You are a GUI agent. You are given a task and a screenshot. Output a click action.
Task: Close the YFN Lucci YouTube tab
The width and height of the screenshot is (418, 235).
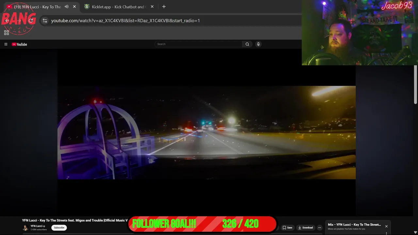(74, 7)
